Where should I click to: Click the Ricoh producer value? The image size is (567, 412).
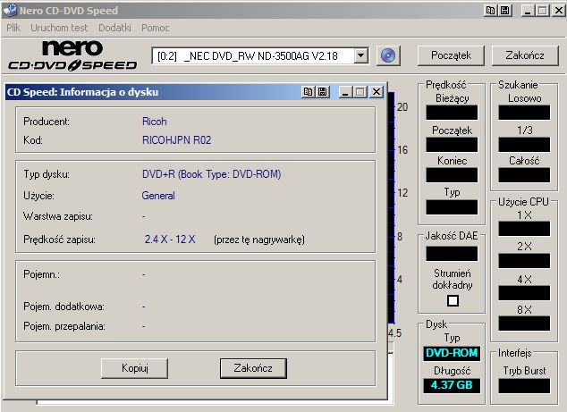tap(155, 121)
